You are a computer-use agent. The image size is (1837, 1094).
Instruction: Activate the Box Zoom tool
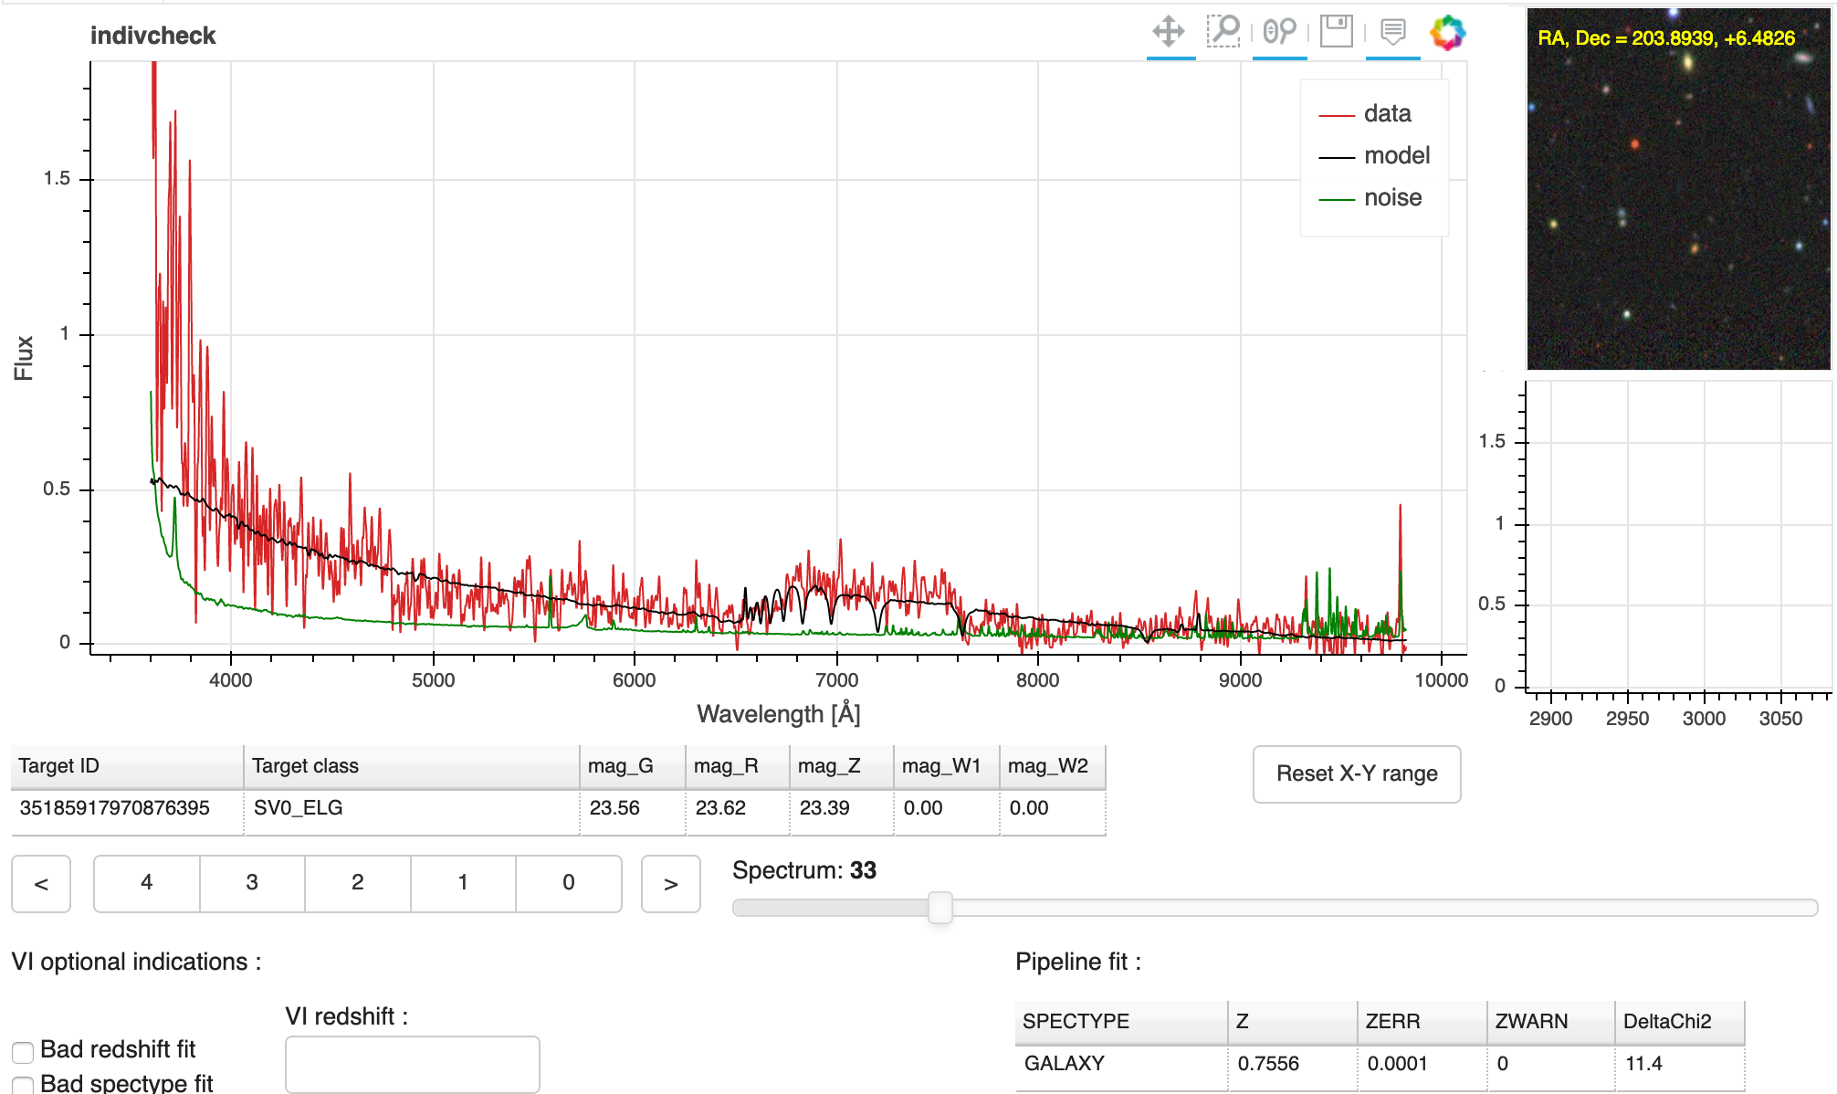pos(1224,30)
